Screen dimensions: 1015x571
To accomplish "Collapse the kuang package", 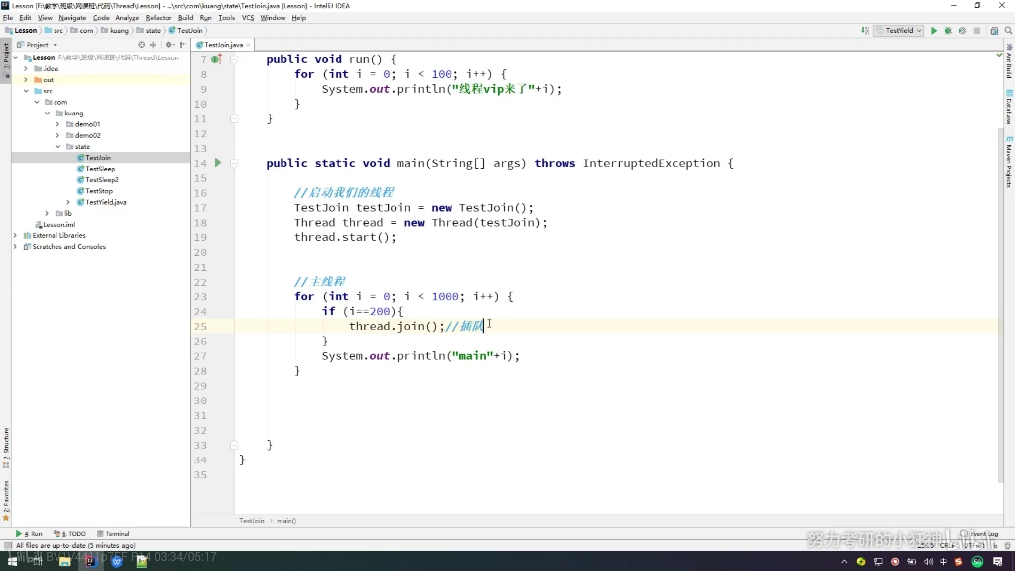I will click(48, 113).
